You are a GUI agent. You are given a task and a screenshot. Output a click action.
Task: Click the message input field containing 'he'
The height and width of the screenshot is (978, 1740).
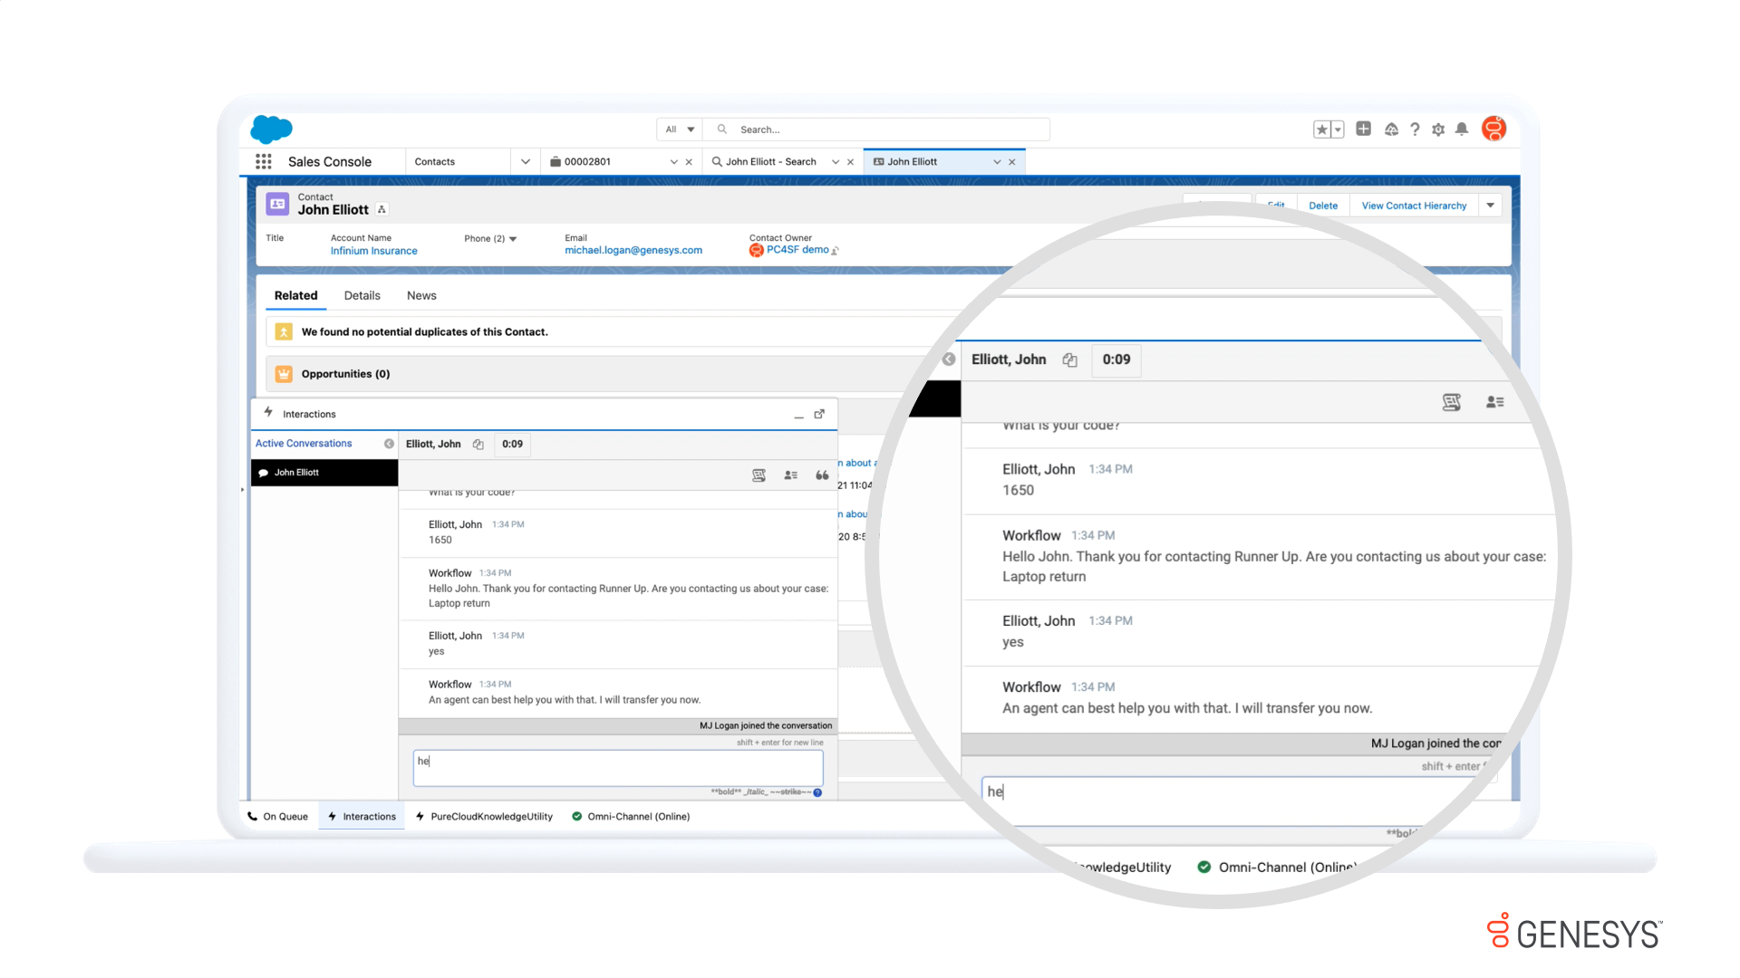click(617, 766)
